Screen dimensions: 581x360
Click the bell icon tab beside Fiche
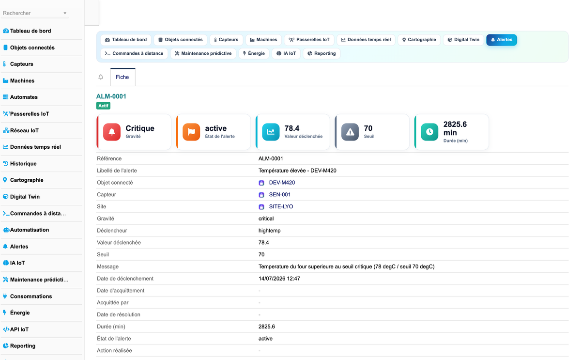click(101, 77)
